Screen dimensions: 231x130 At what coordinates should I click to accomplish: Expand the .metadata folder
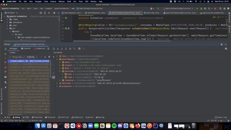[7, 22]
